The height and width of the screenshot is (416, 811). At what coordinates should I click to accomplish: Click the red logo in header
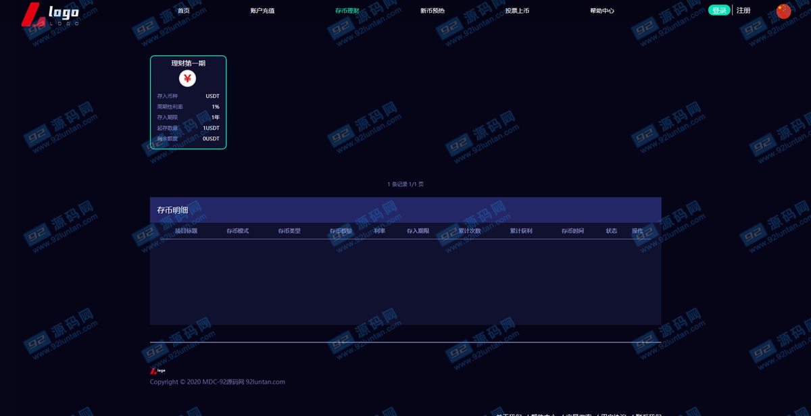click(x=50, y=14)
